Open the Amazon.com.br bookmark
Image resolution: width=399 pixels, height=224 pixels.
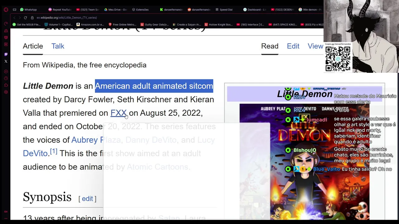90,25
